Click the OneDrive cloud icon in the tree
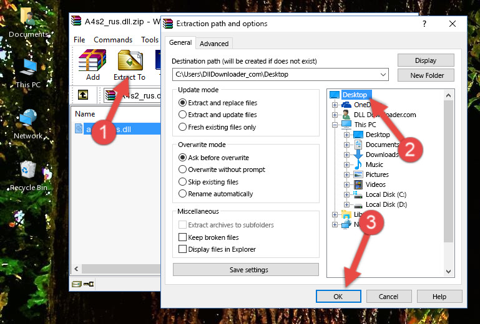 coord(346,105)
